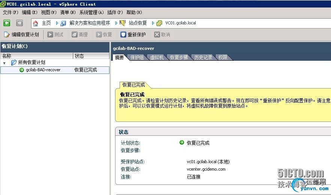Switch to the 恢复步骤 tab
The image size is (331, 195).
tap(179, 57)
